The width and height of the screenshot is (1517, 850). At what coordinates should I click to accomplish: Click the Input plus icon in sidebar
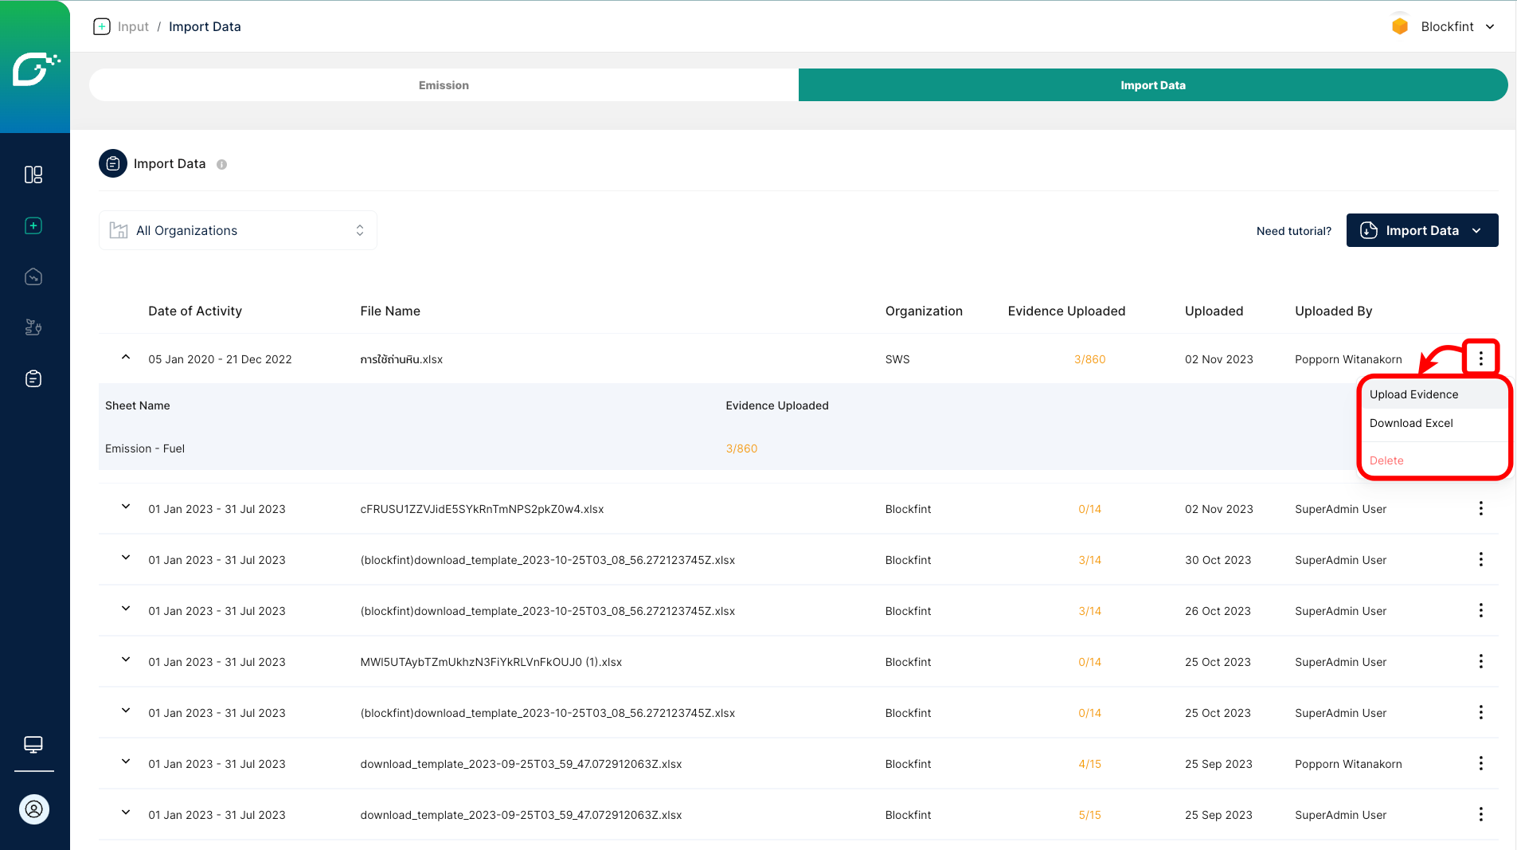[x=33, y=225]
